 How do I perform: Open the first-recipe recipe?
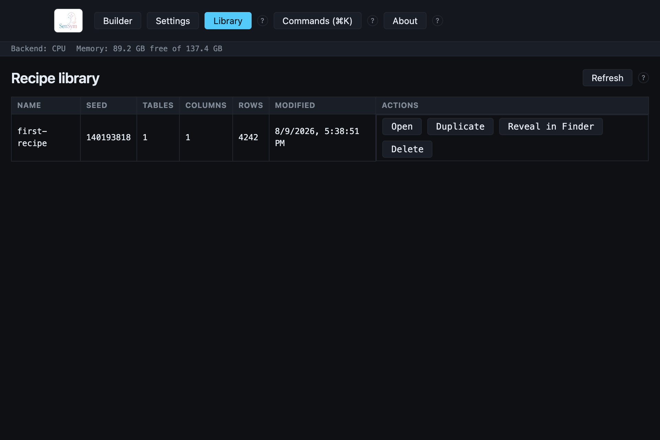402,126
